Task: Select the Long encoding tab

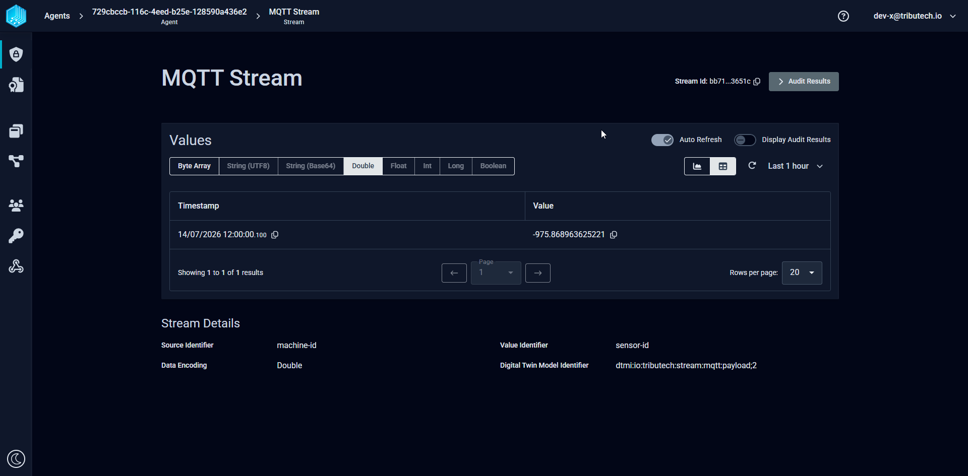Action: click(456, 166)
